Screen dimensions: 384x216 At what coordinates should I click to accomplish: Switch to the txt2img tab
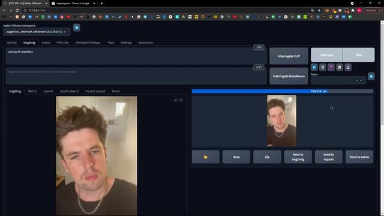coord(11,43)
